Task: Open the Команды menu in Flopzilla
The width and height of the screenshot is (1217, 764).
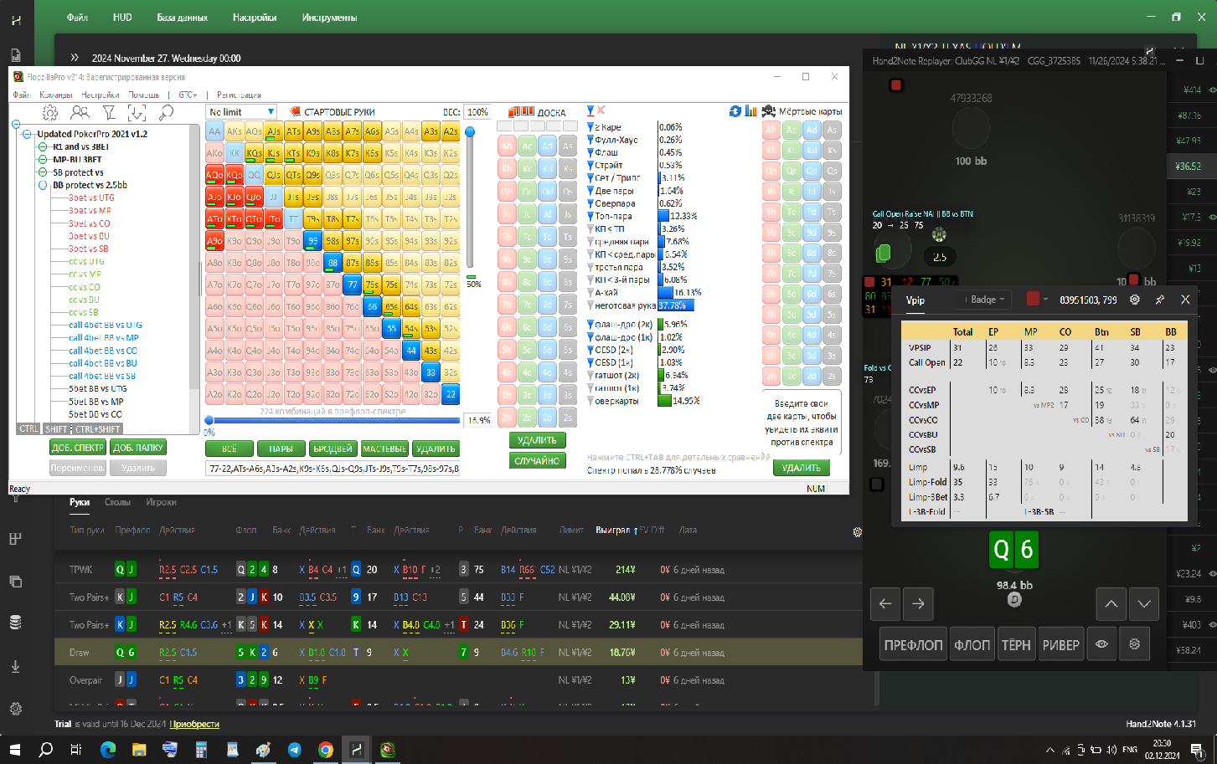Action: 56,95
